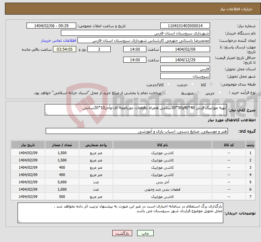The width and height of the screenshot is (261, 242).
Task: Click the چاپ print button
Action: [145, 233]
